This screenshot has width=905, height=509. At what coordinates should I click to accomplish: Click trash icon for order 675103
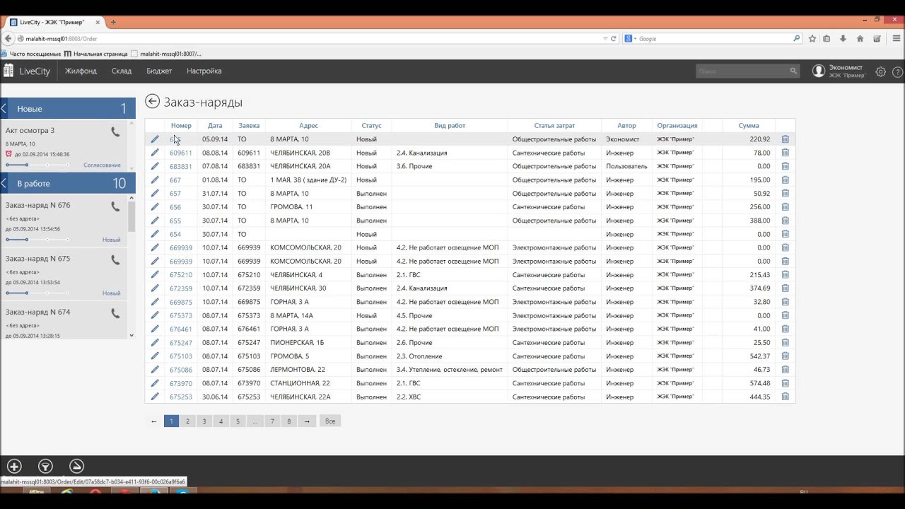click(x=786, y=356)
